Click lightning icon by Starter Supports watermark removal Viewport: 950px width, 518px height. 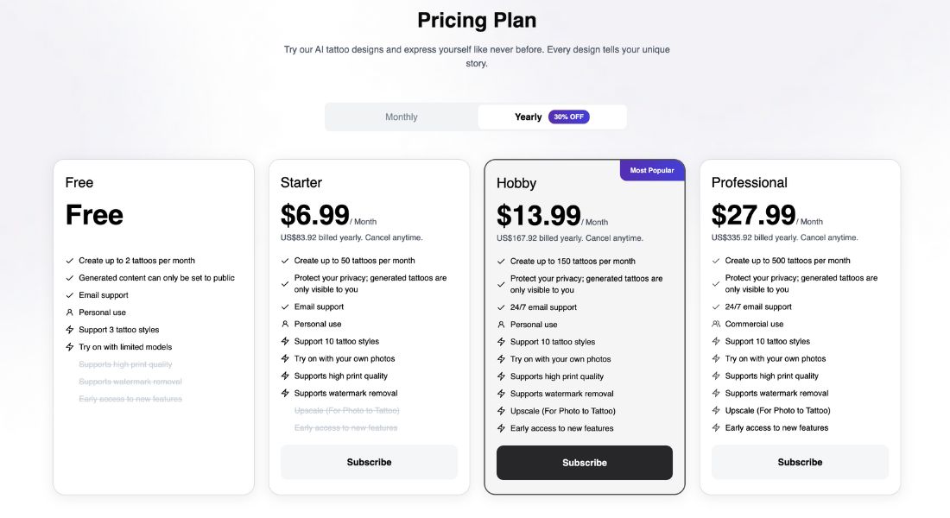click(285, 393)
